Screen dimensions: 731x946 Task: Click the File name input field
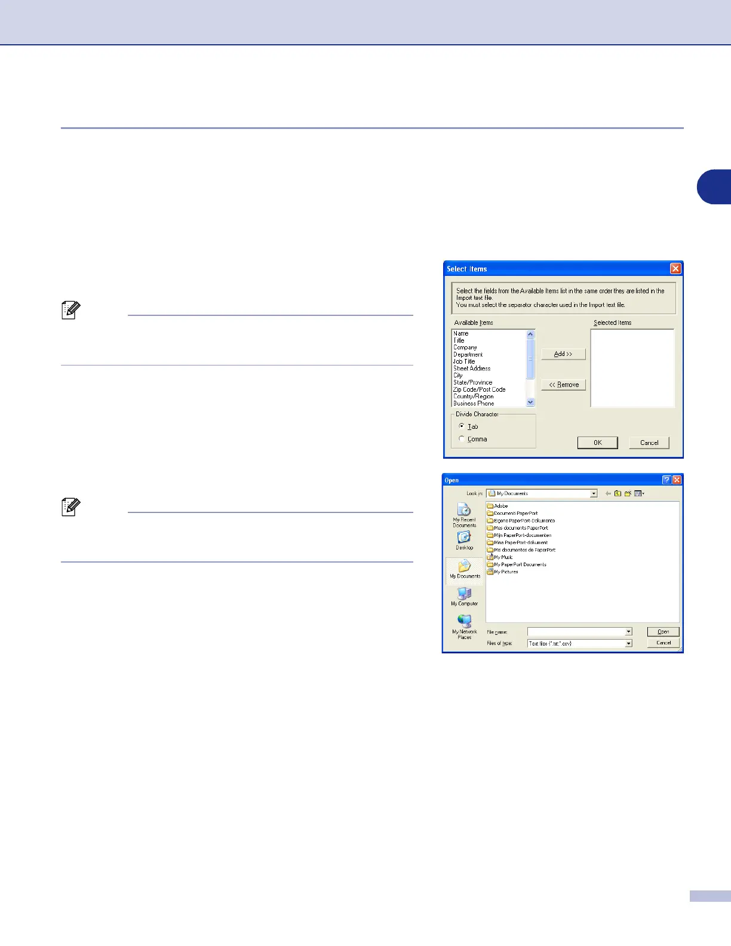pos(576,632)
